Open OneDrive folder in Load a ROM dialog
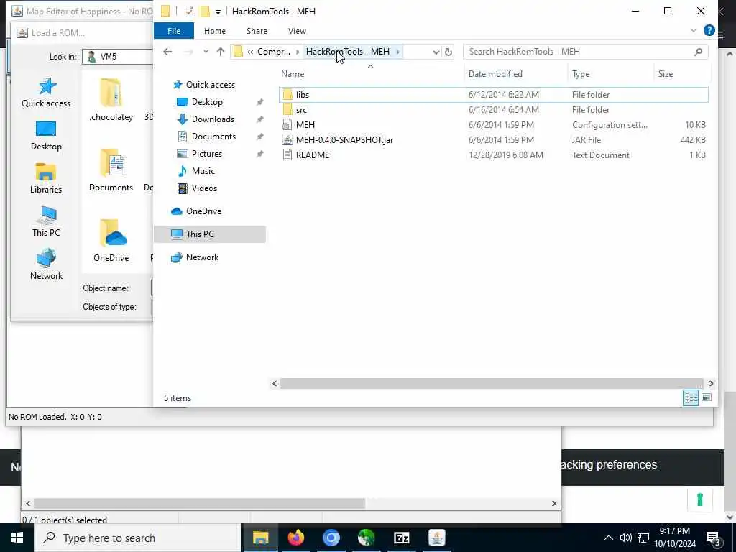The height and width of the screenshot is (552, 736). click(x=111, y=240)
